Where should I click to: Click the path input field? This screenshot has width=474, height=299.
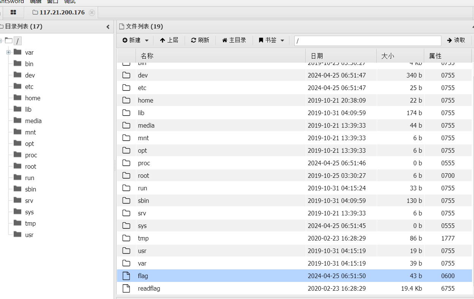pos(367,41)
